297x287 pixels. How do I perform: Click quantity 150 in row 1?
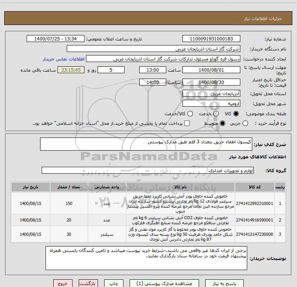coord(69,203)
